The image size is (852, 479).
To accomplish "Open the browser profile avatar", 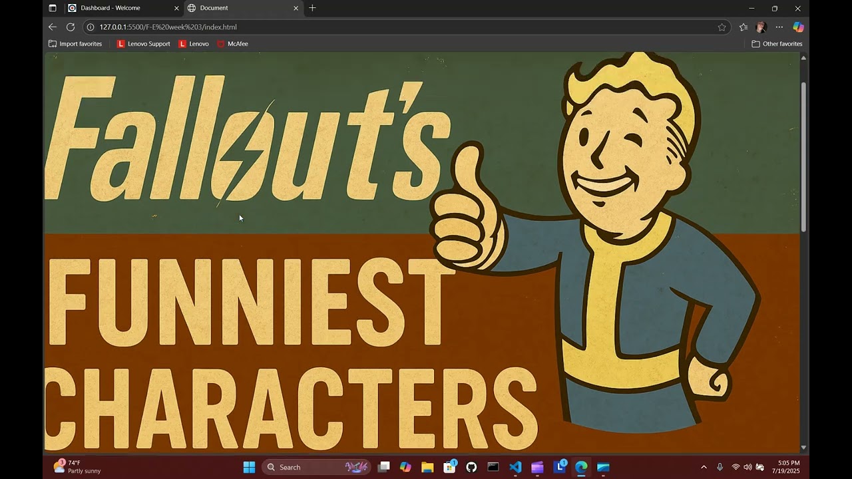I will coord(761,27).
